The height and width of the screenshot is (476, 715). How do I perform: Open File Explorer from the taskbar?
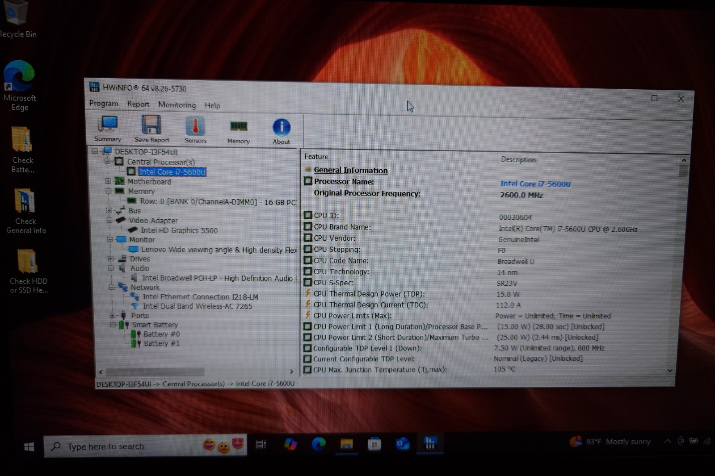pyautogui.click(x=346, y=444)
